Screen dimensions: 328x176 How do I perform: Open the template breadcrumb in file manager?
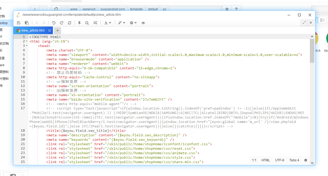(x=136, y=9)
